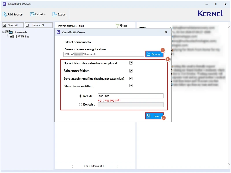231x173 pixels.
Task: Collapse the Downloads tree node
Action: click(x=3, y=32)
